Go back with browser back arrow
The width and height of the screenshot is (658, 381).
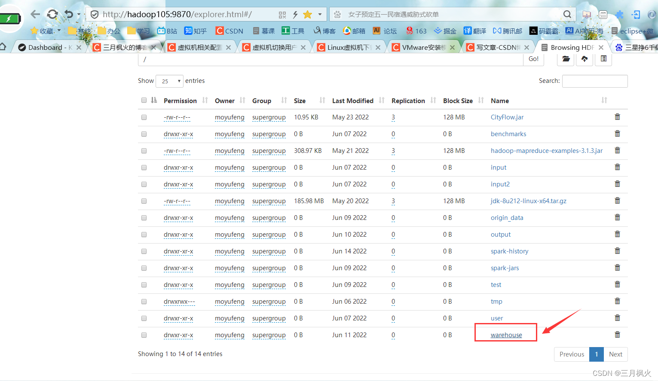(35, 14)
